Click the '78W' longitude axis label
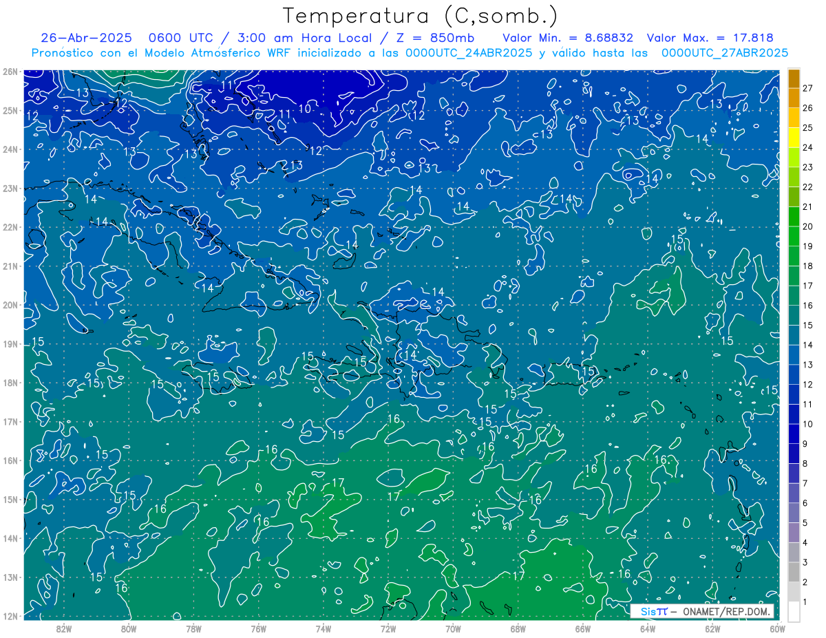826x638 pixels. click(x=193, y=628)
